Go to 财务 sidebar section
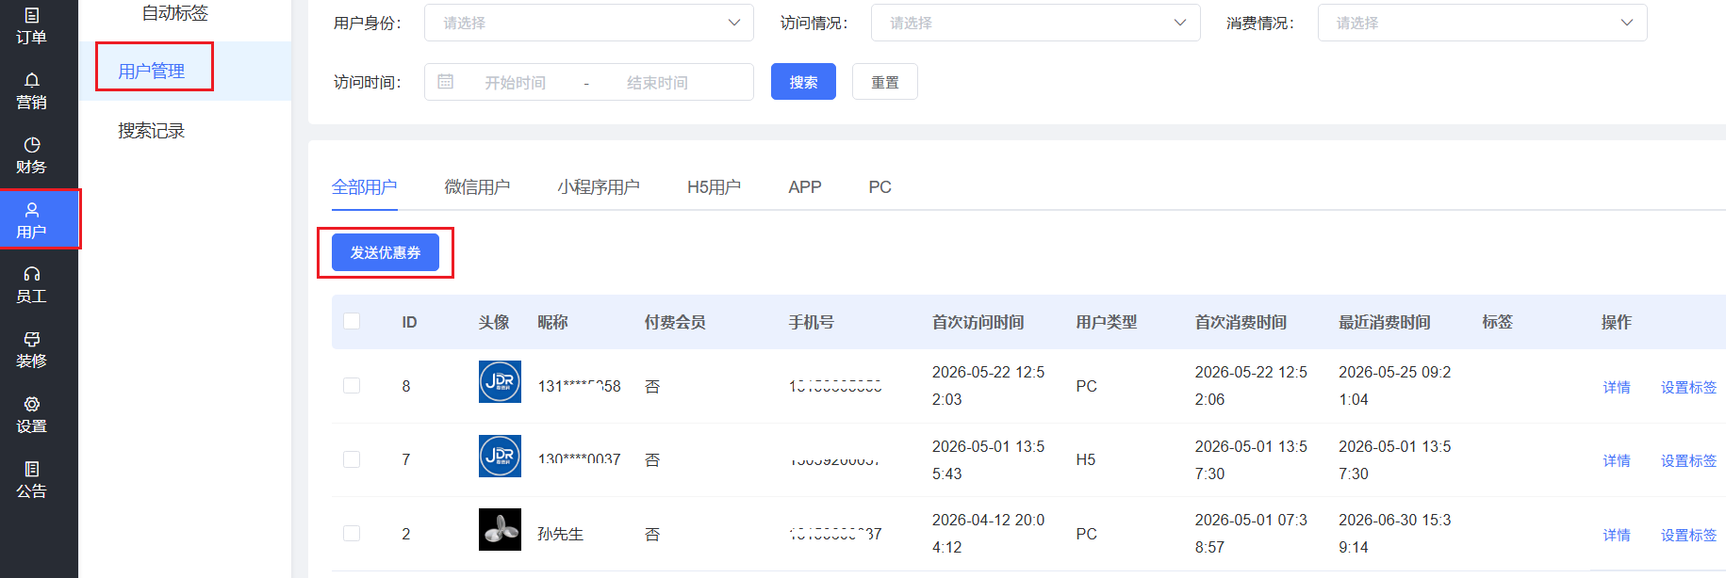The width and height of the screenshot is (1726, 578). click(31, 155)
